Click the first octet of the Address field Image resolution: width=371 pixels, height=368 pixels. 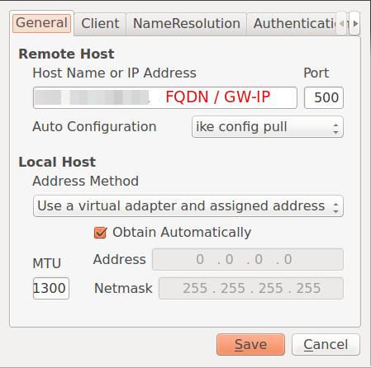(x=200, y=259)
